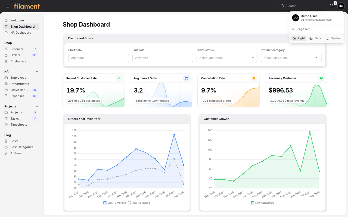Switch theme to Light mode
The image size is (348, 217).
click(299, 38)
